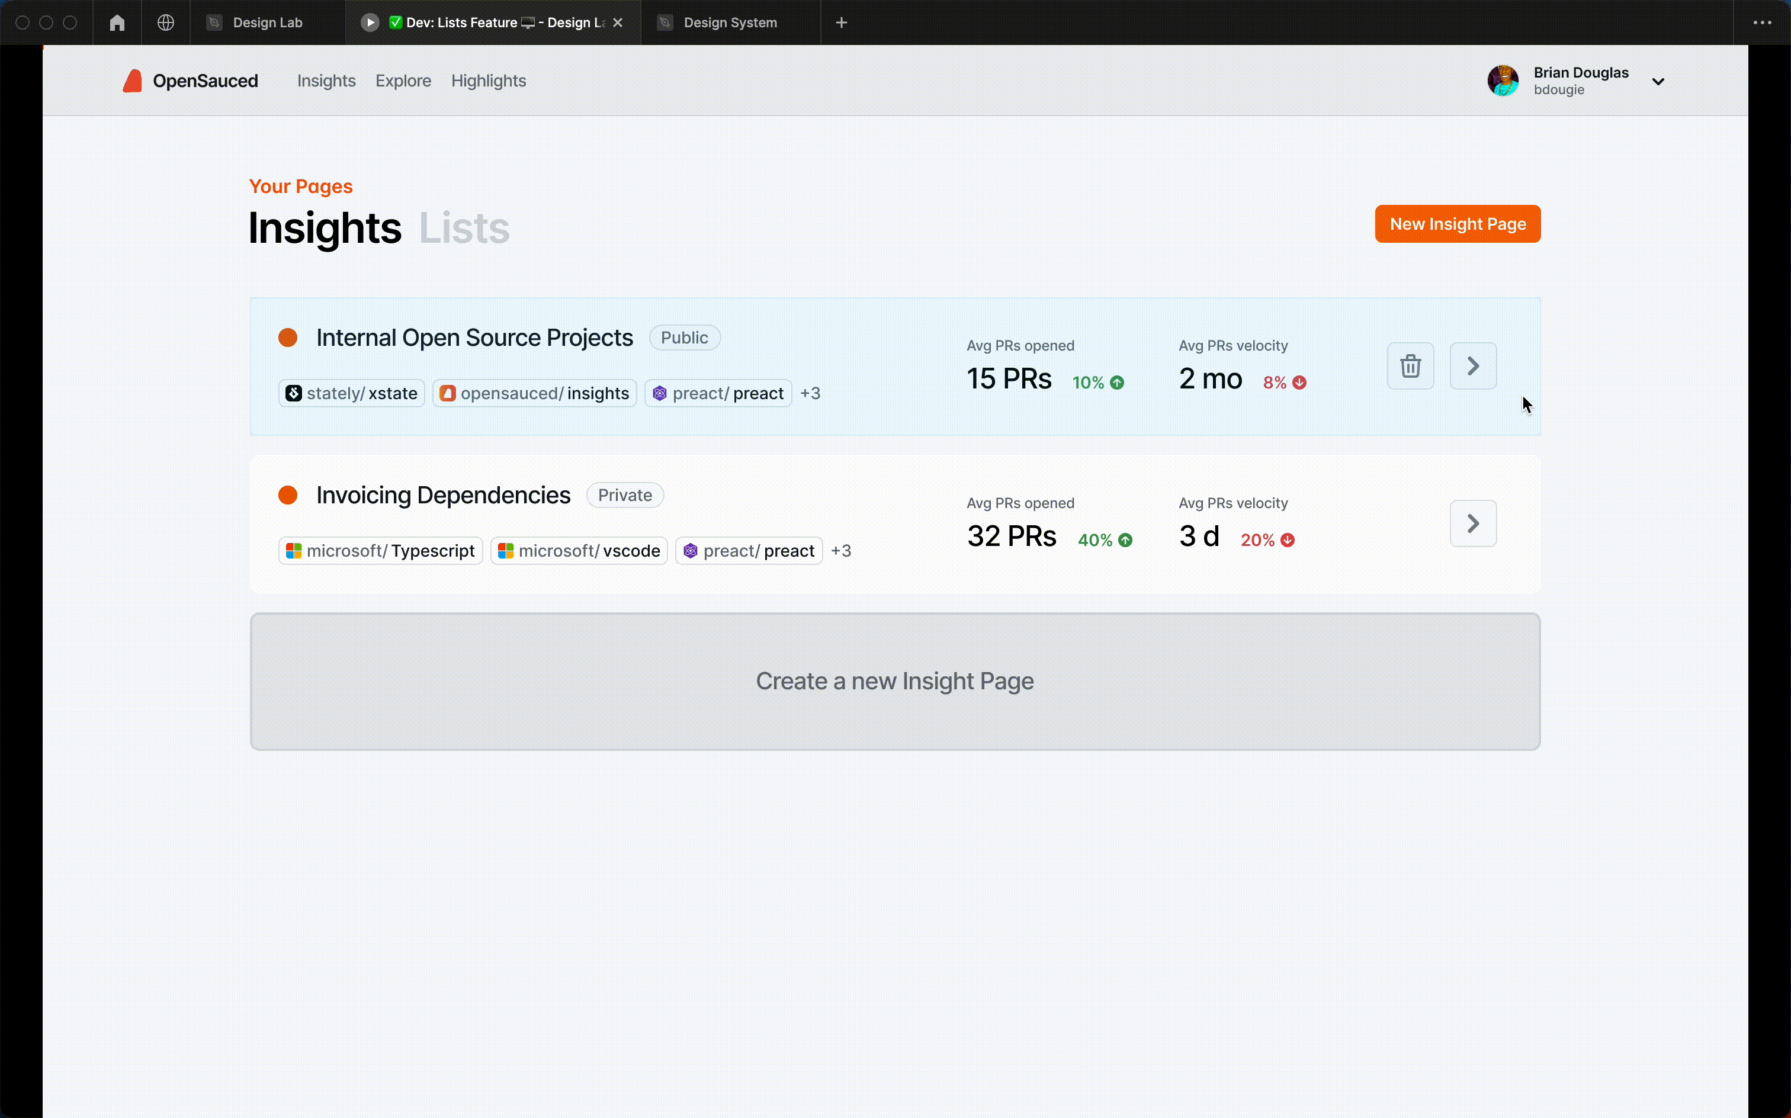Image resolution: width=1791 pixels, height=1118 pixels.
Task: Delete the Internal Open Source Projects insight
Action: 1410,365
